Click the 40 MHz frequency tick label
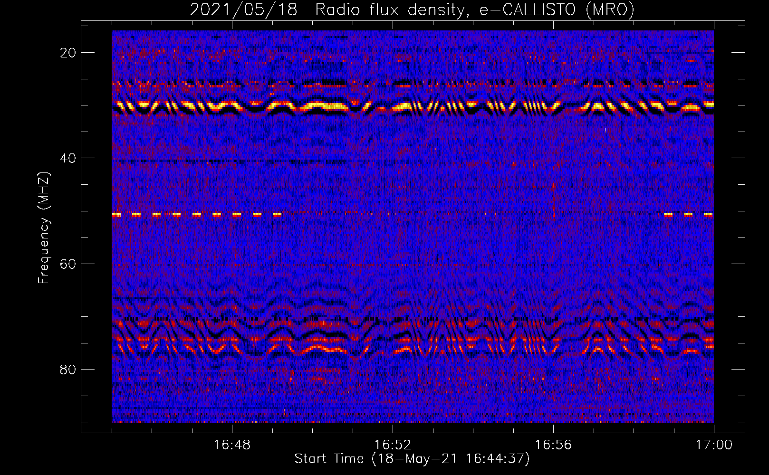 click(x=68, y=158)
